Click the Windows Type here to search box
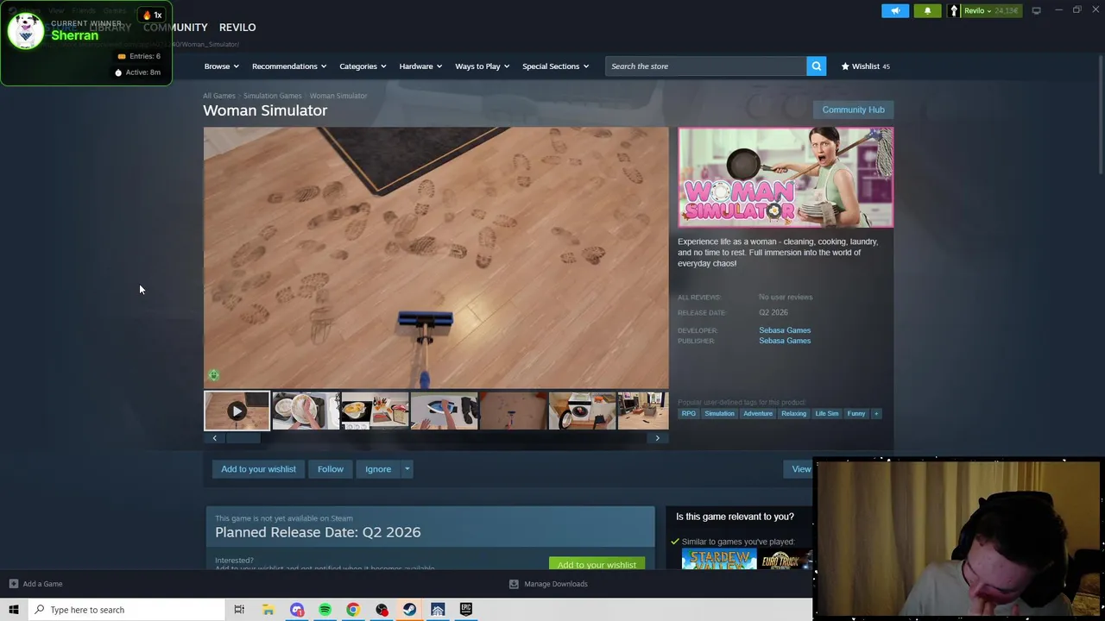 point(126,610)
